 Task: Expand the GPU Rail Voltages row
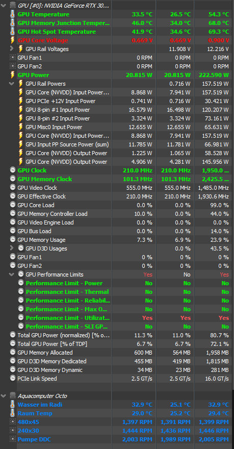[12, 49]
